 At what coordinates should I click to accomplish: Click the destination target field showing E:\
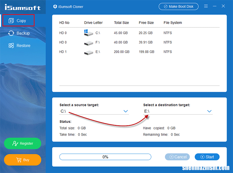tap(178, 111)
